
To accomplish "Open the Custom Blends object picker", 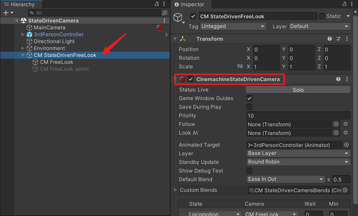I will [345, 190].
